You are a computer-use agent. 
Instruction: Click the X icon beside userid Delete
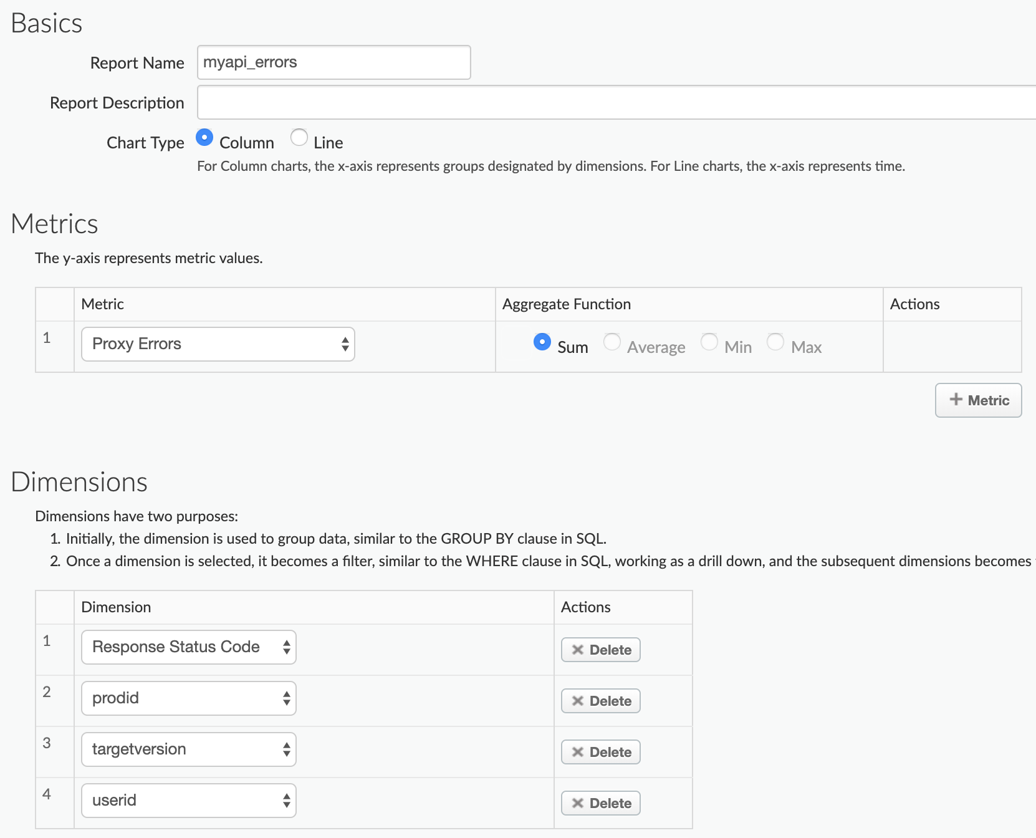[x=578, y=803]
